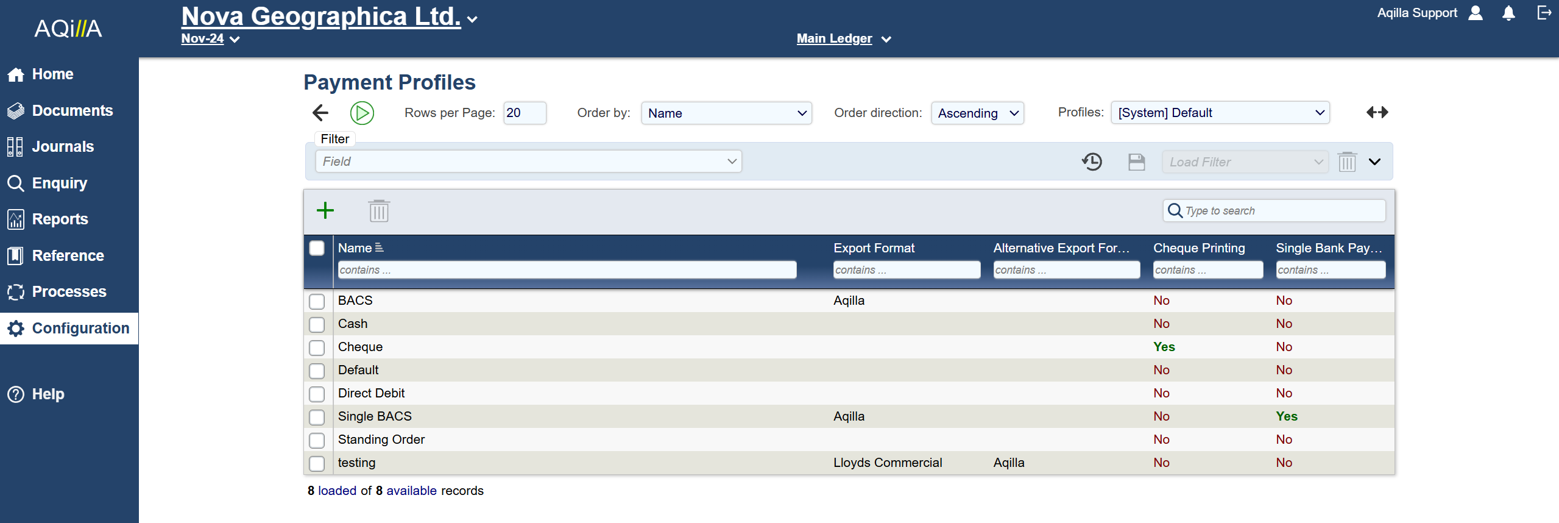The image size is (1559, 523).
Task: Click the Nova Geographica Ltd. company link
Action: (321, 16)
